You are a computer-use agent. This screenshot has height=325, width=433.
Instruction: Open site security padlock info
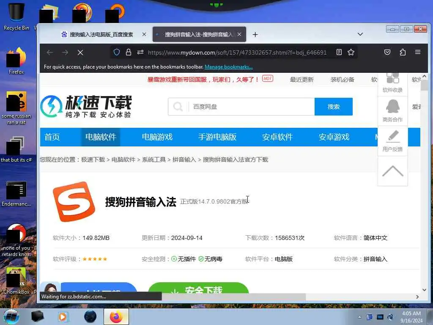click(x=129, y=52)
